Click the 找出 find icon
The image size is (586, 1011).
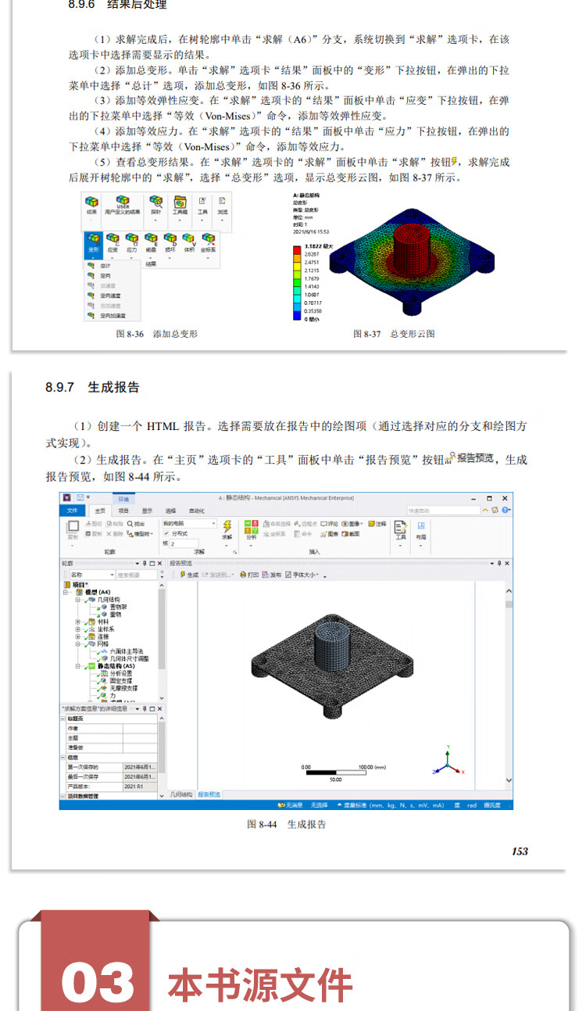(x=135, y=524)
